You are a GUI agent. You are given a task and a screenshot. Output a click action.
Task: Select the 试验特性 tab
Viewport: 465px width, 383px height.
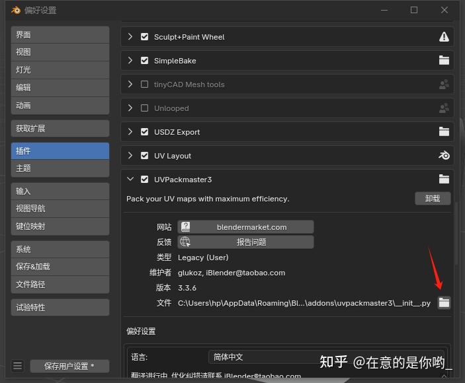pos(60,308)
